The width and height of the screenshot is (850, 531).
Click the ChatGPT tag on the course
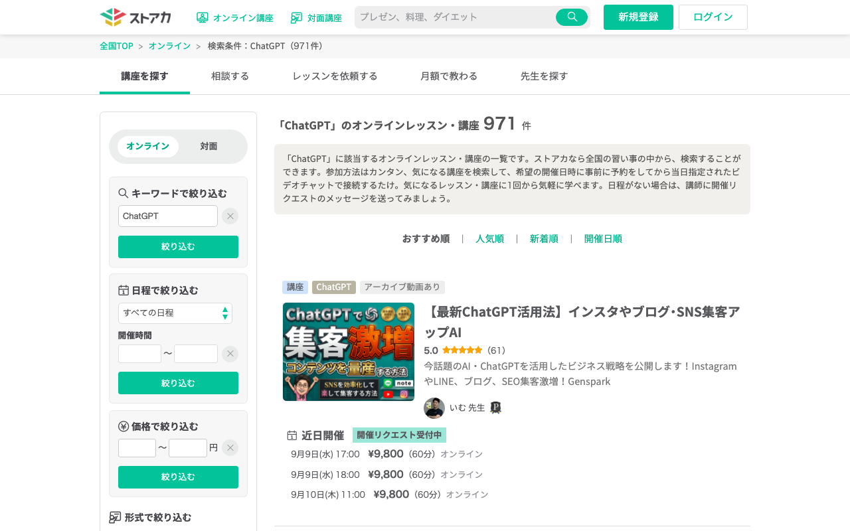point(334,287)
